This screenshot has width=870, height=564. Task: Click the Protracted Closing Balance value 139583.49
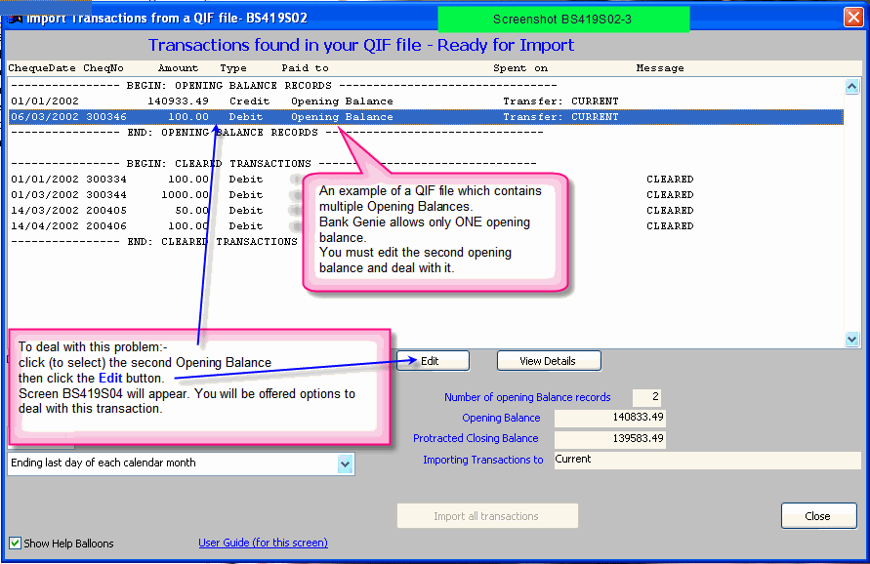point(609,439)
